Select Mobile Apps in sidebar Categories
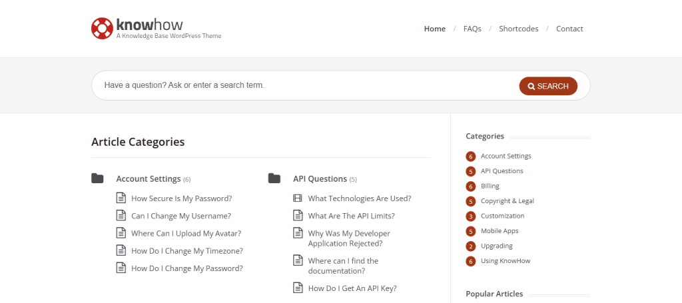The image size is (682, 303). click(500, 231)
